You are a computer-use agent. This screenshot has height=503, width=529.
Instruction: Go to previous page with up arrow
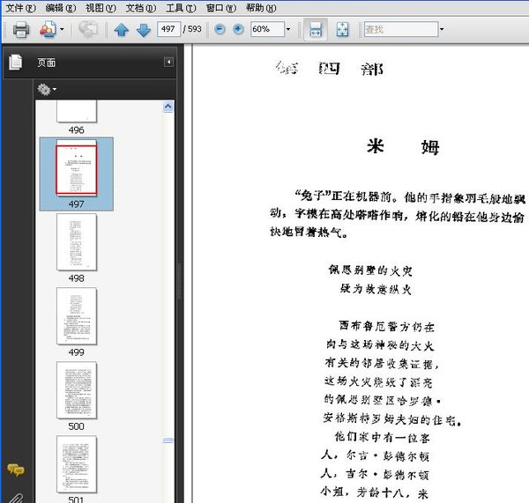tap(122, 30)
